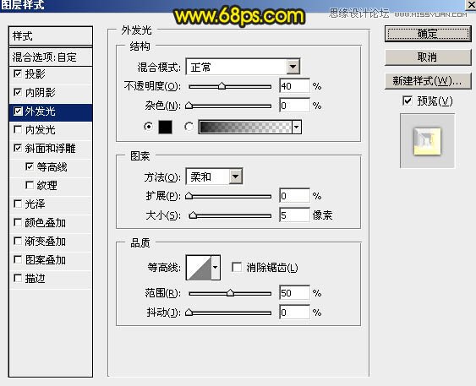
Task: Enable the 消除锯齿 anti-alias checkbox
Action: (x=237, y=267)
